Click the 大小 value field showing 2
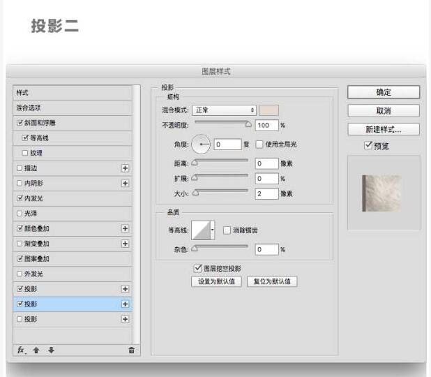Viewport: 431px width, 377px height. click(x=267, y=193)
